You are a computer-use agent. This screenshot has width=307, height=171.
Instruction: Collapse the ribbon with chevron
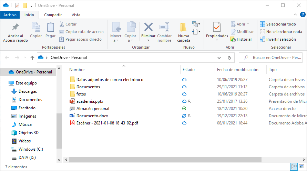[x=295, y=14]
